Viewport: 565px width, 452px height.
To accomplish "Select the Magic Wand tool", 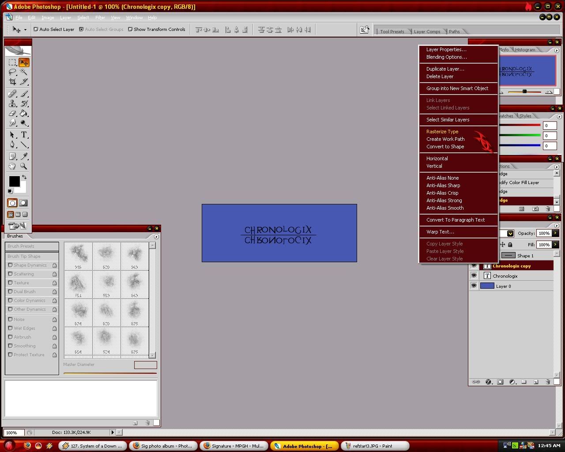I will [x=24, y=72].
